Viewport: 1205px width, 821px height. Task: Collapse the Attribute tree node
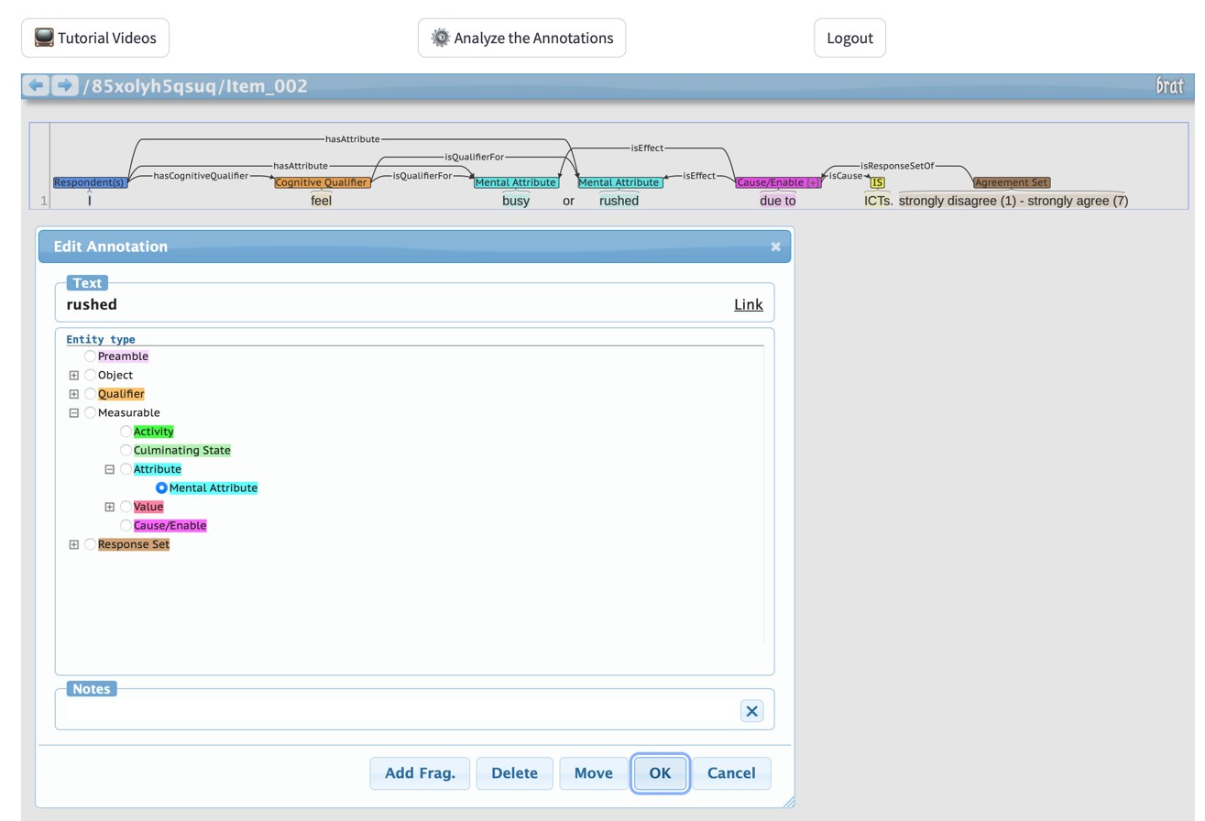click(x=110, y=469)
